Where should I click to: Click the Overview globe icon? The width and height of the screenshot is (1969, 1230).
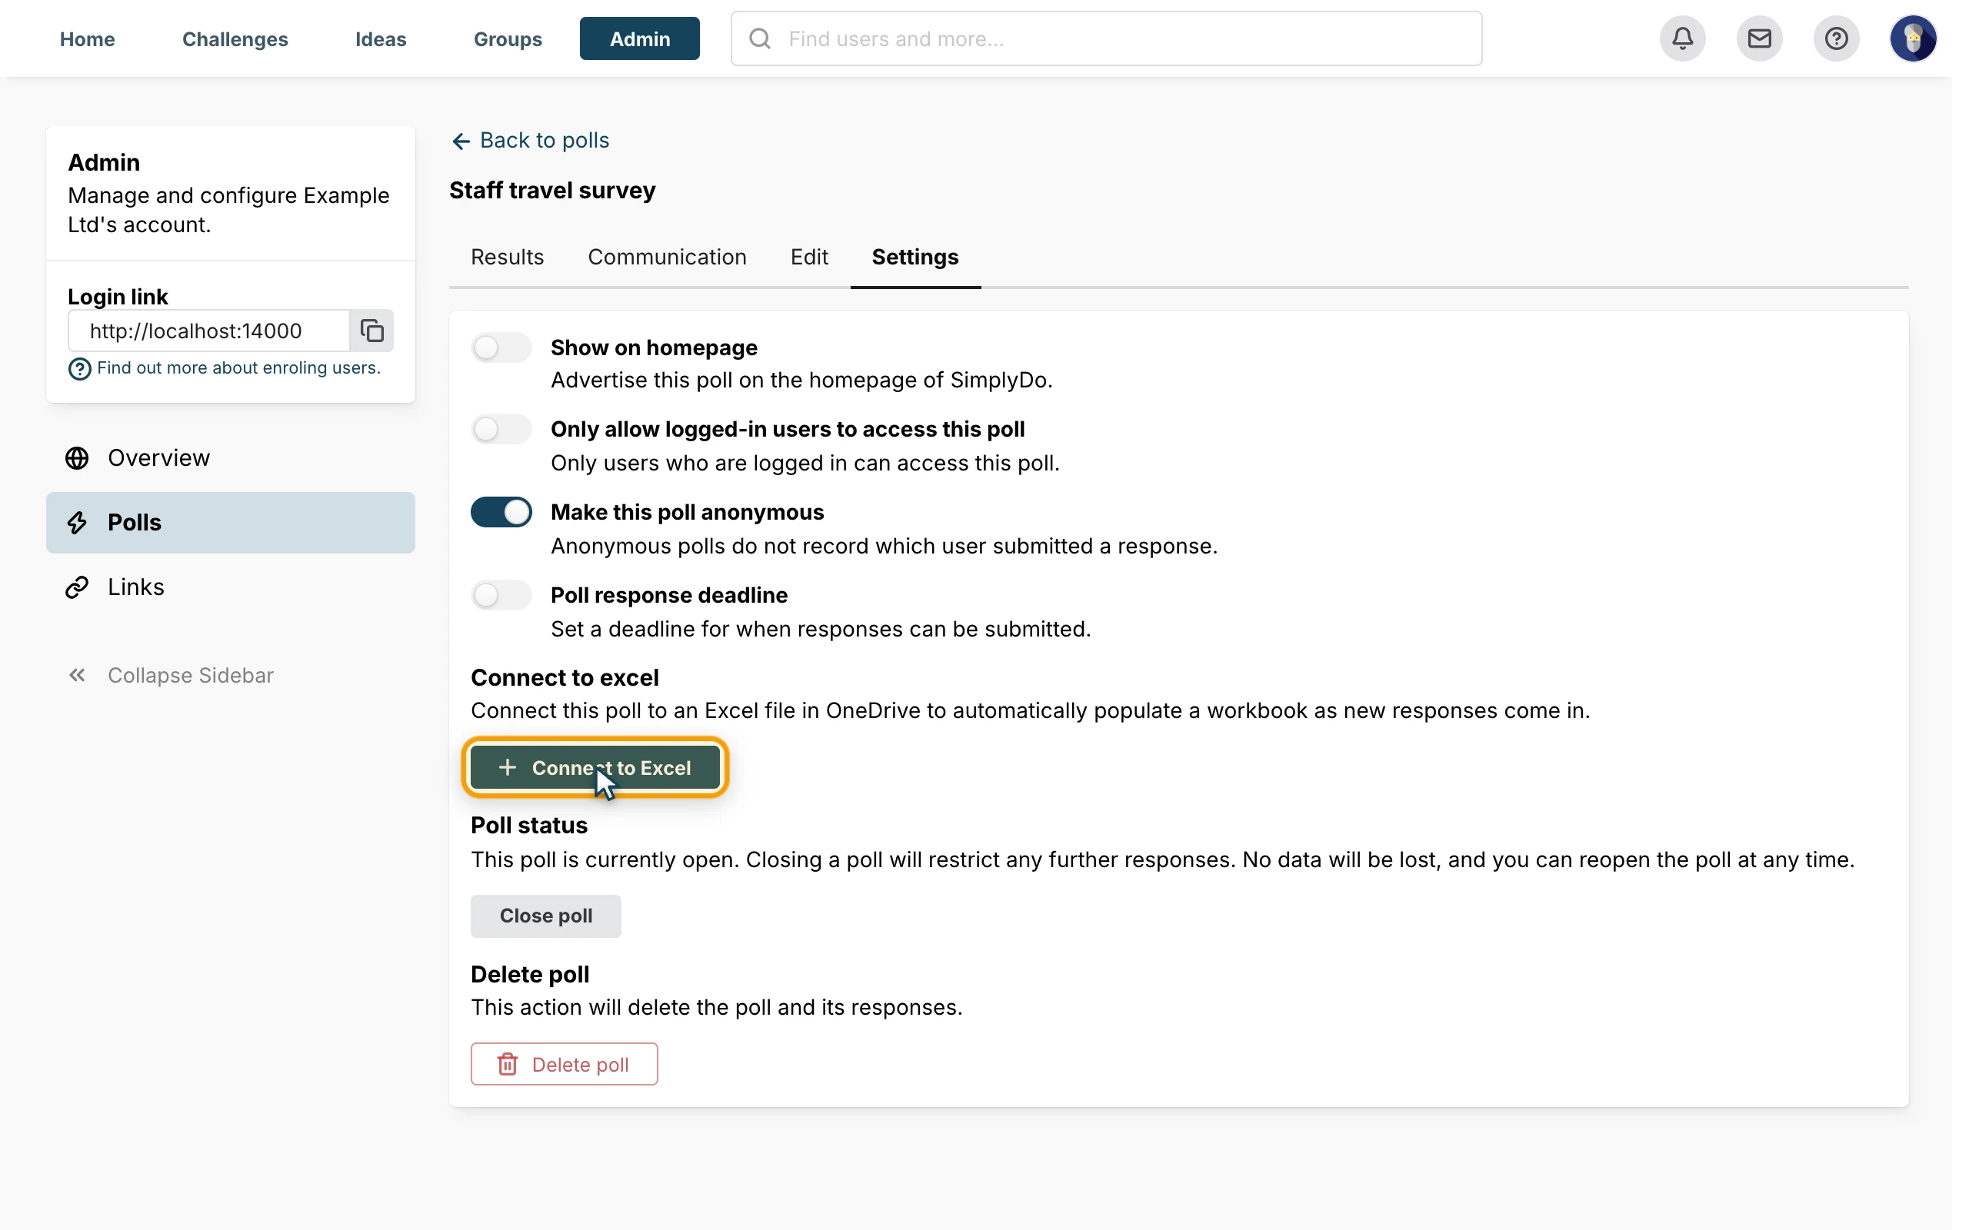pyautogui.click(x=77, y=458)
